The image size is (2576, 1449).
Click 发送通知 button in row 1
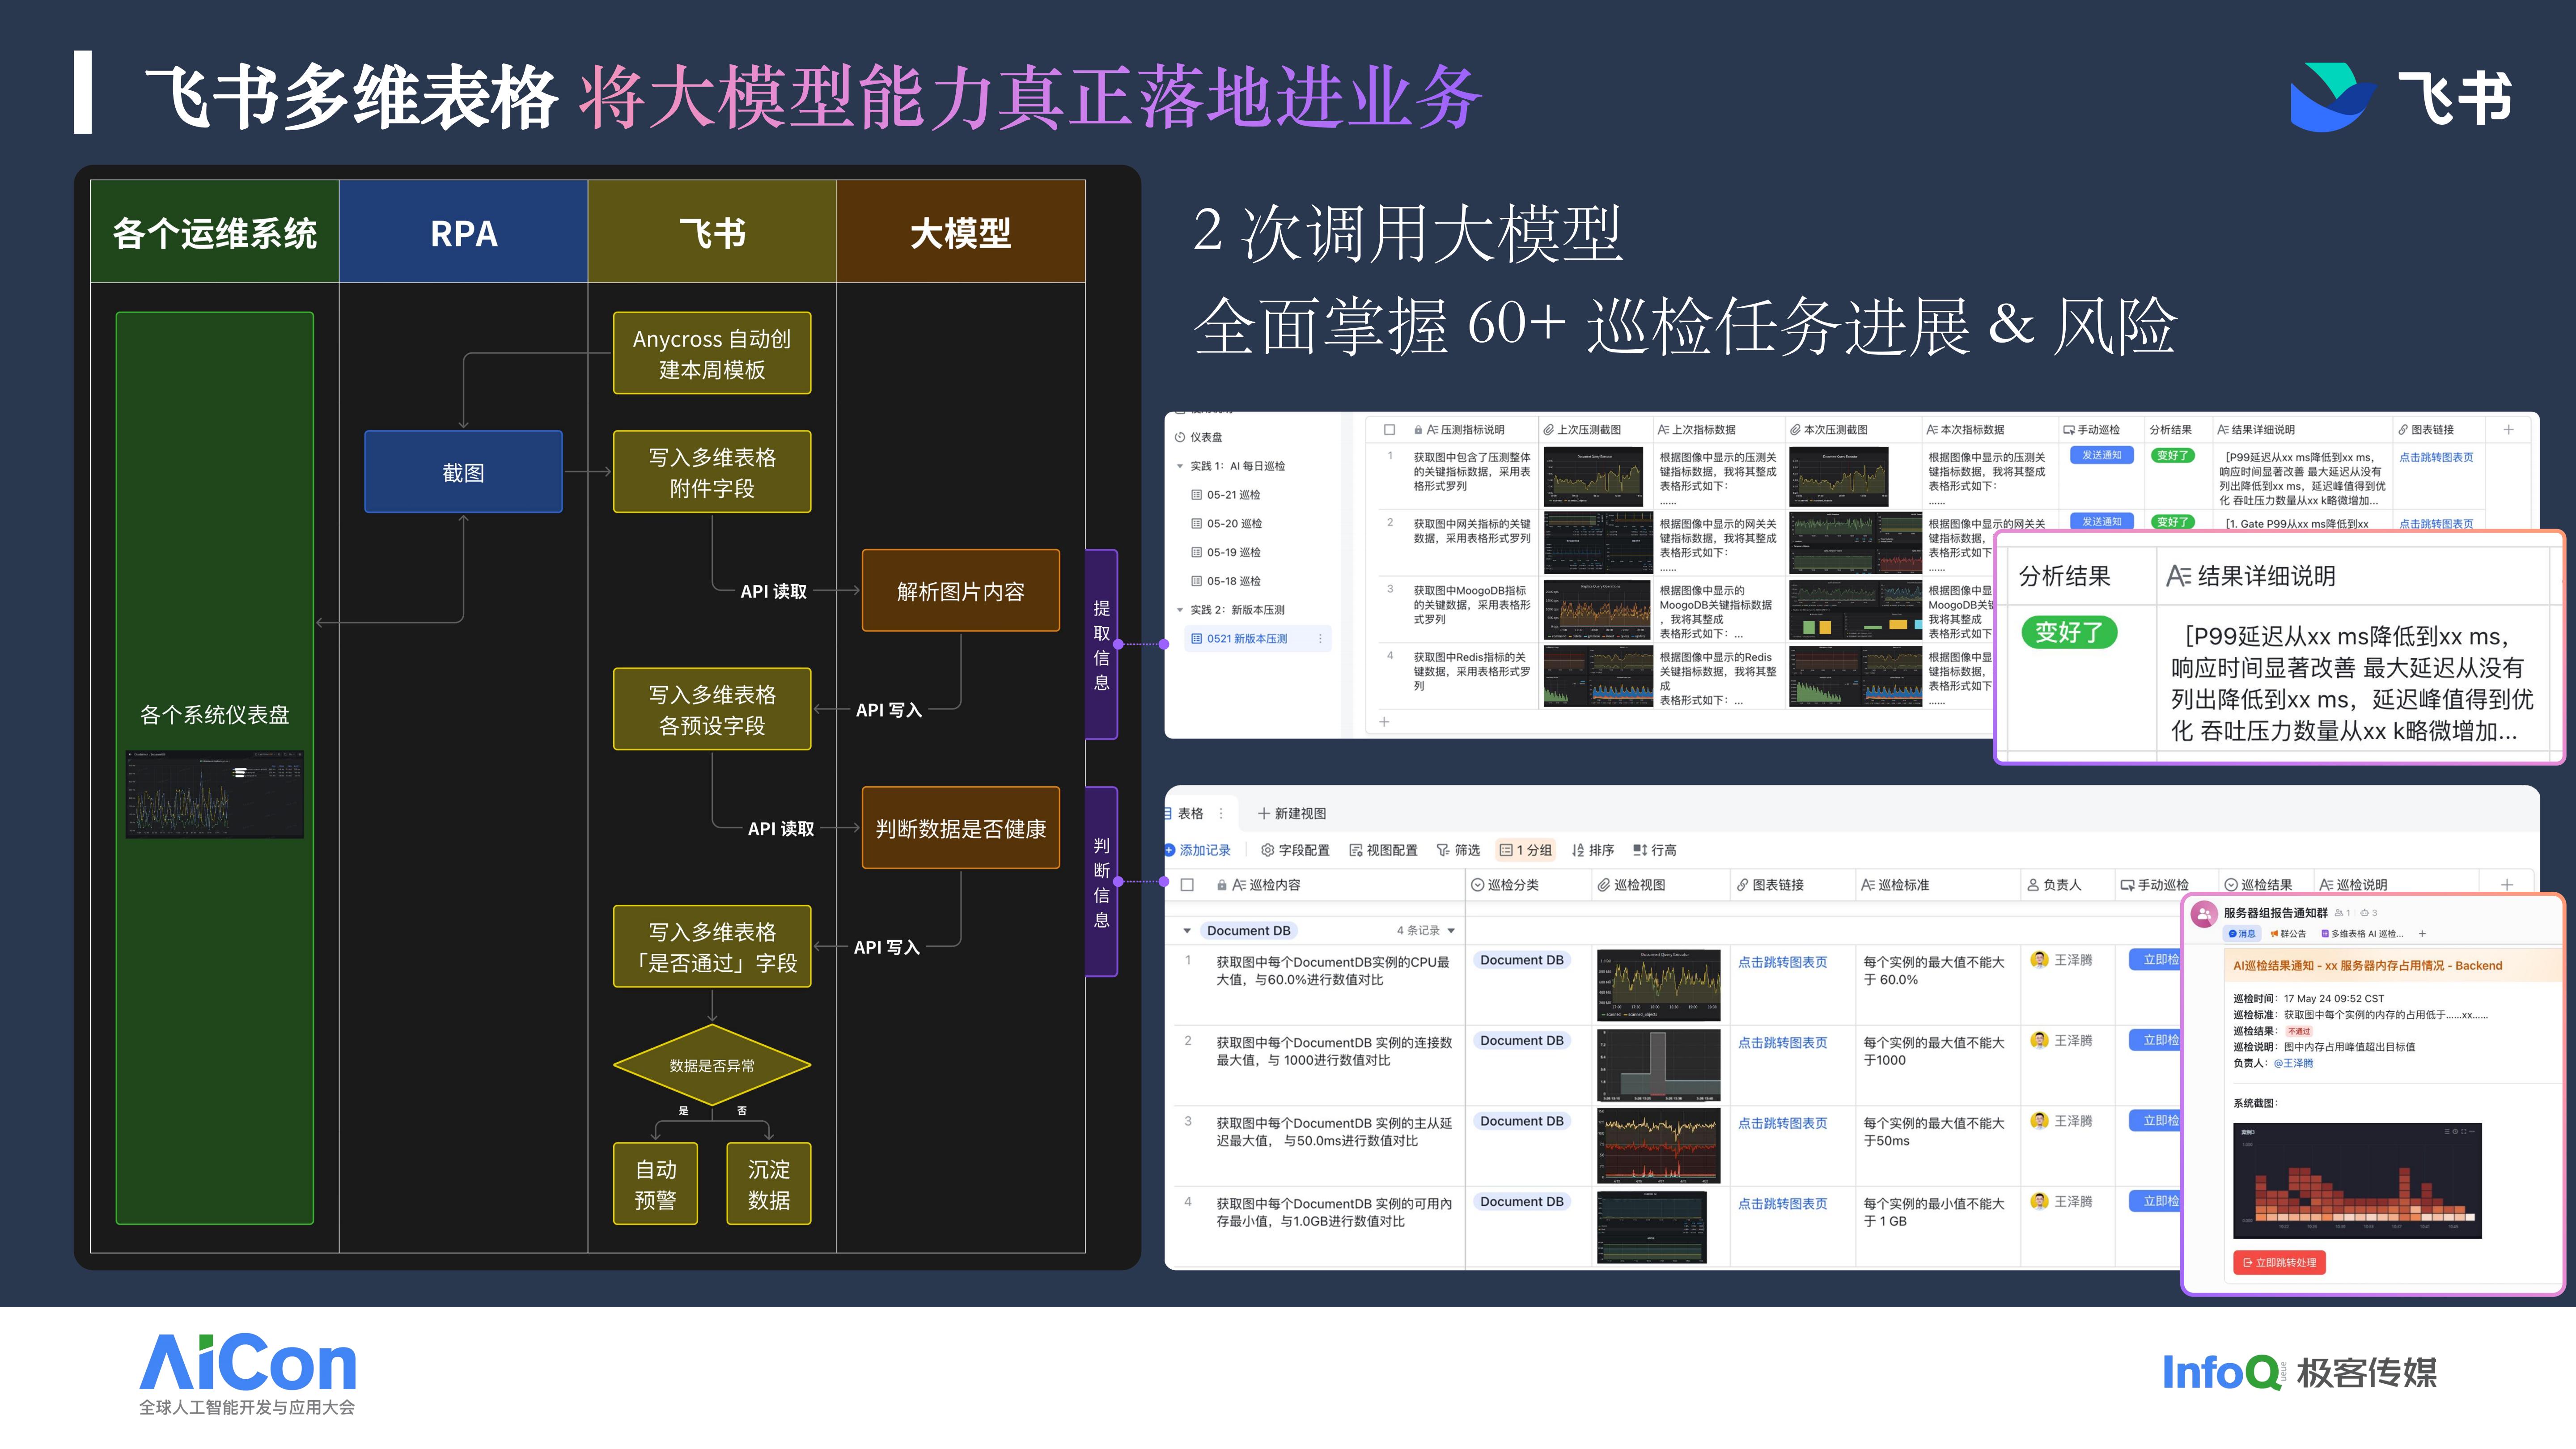[2102, 455]
